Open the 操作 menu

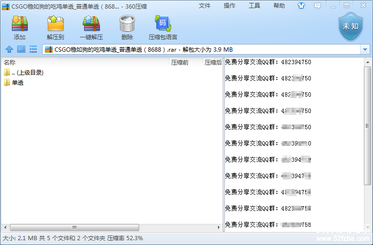click(x=230, y=6)
